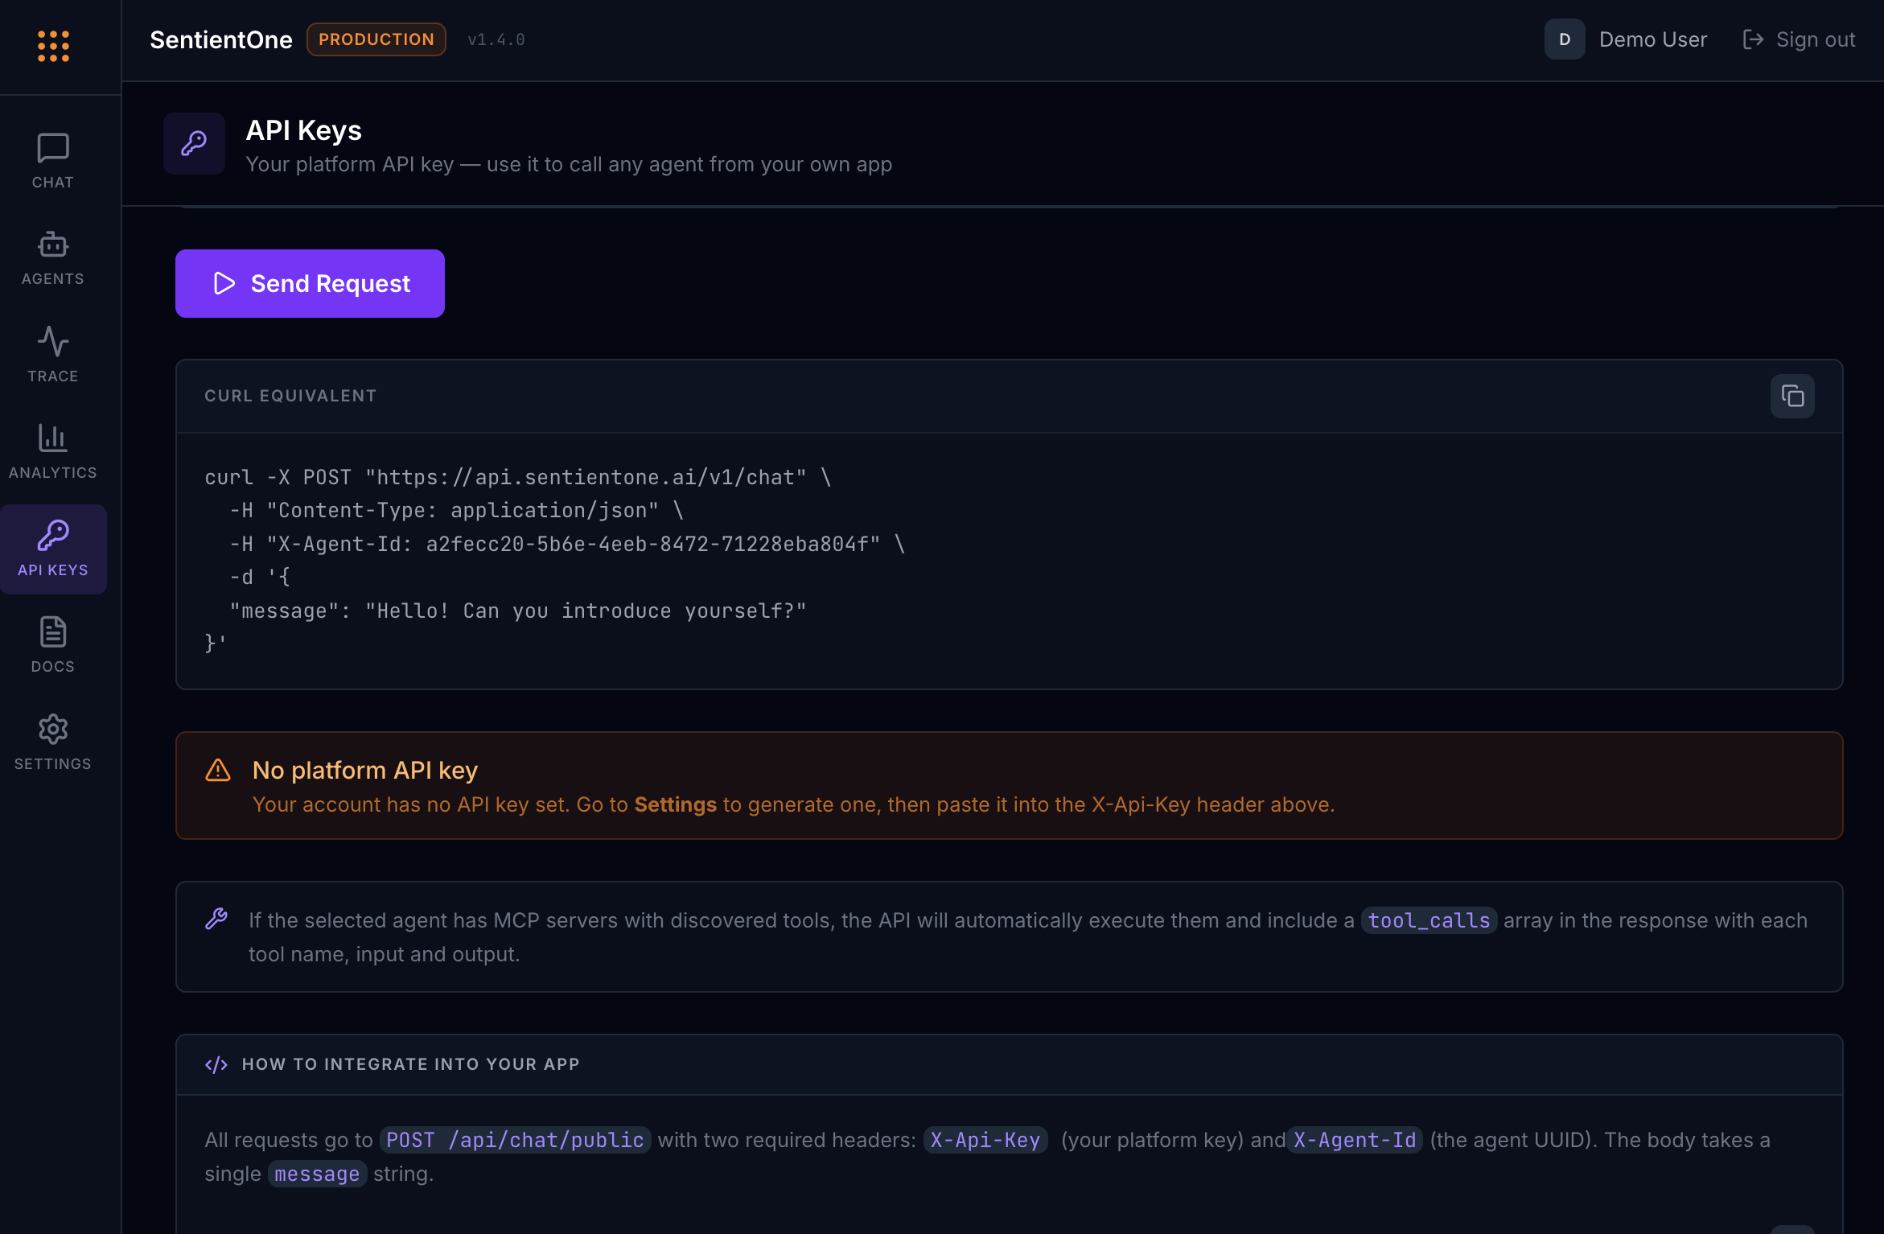Open the Chat section from the sidebar
The width and height of the screenshot is (1884, 1234).
pyautogui.click(x=52, y=159)
